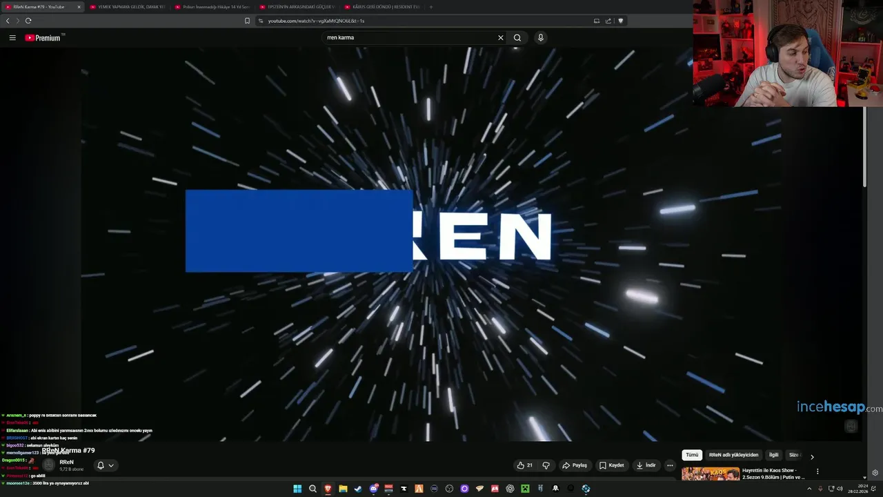883x497 pixels.
Task: Start voice search with the microphone icon
Action: 541,38
